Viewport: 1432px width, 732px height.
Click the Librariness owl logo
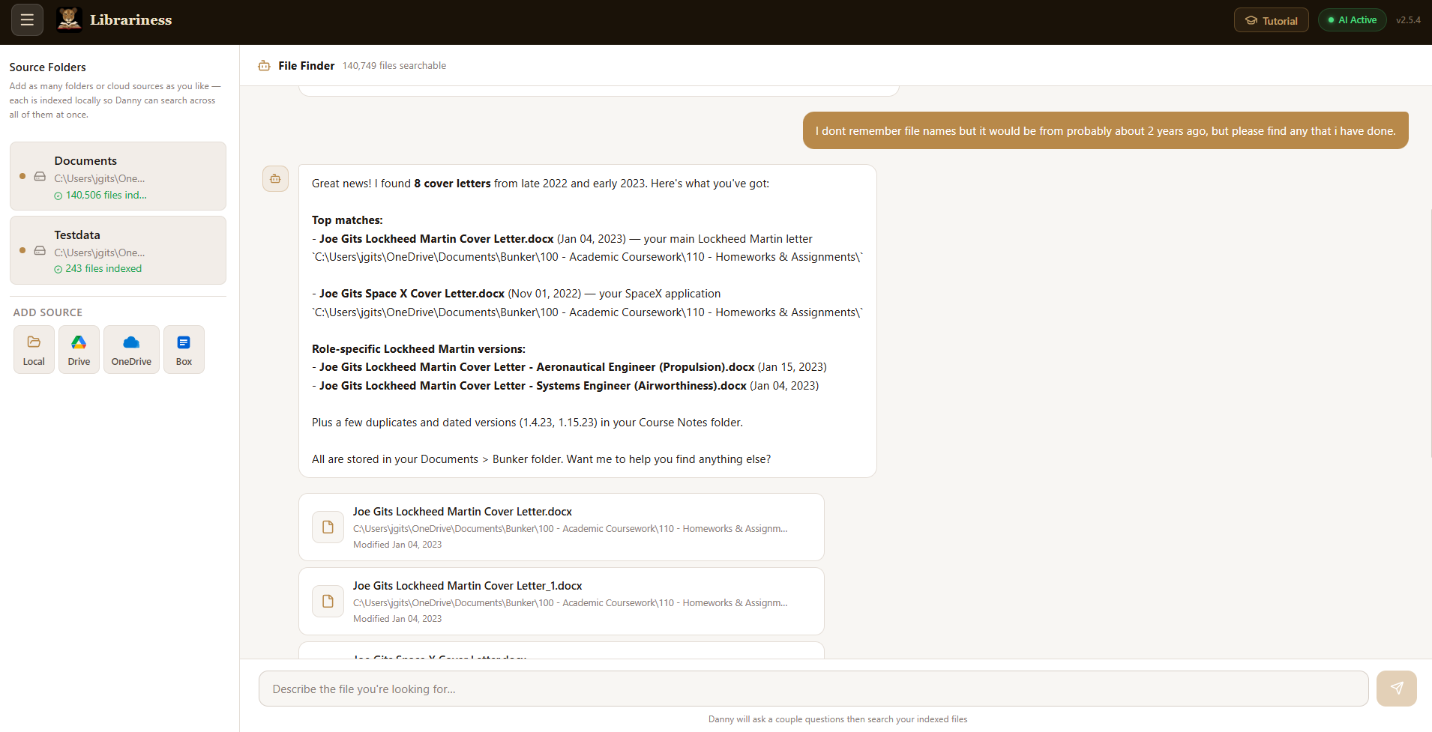tap(70, 20)
